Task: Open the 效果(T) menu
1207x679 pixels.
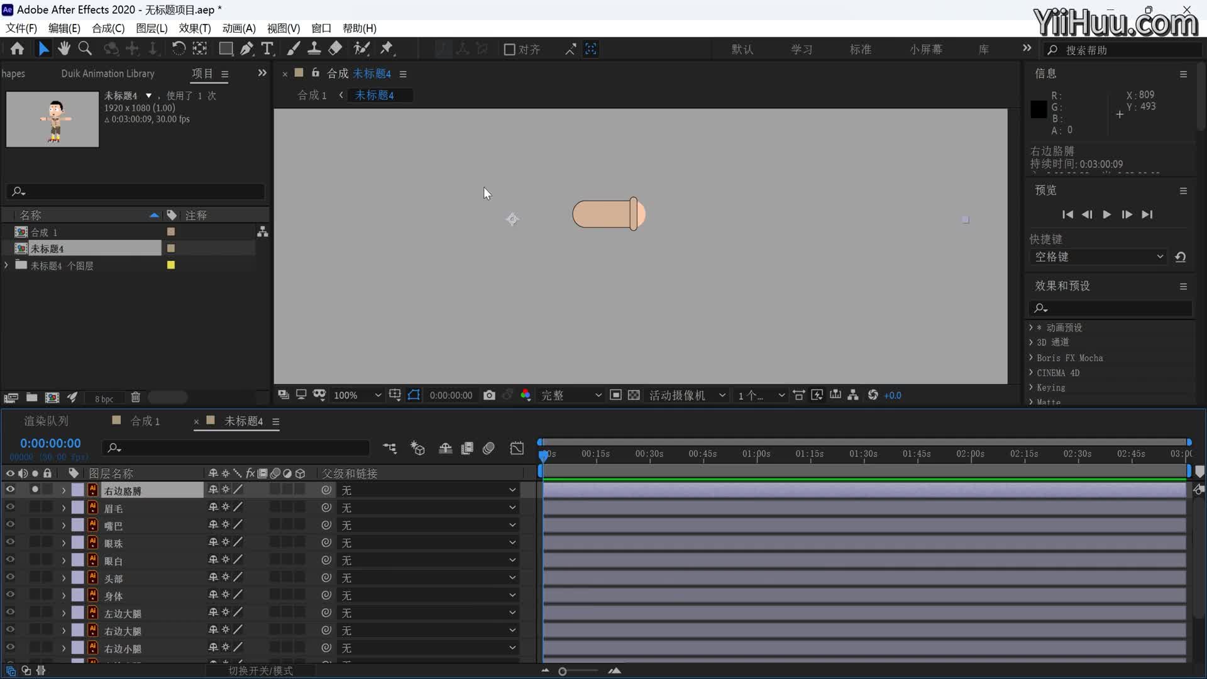Action: tap(195, 28)
